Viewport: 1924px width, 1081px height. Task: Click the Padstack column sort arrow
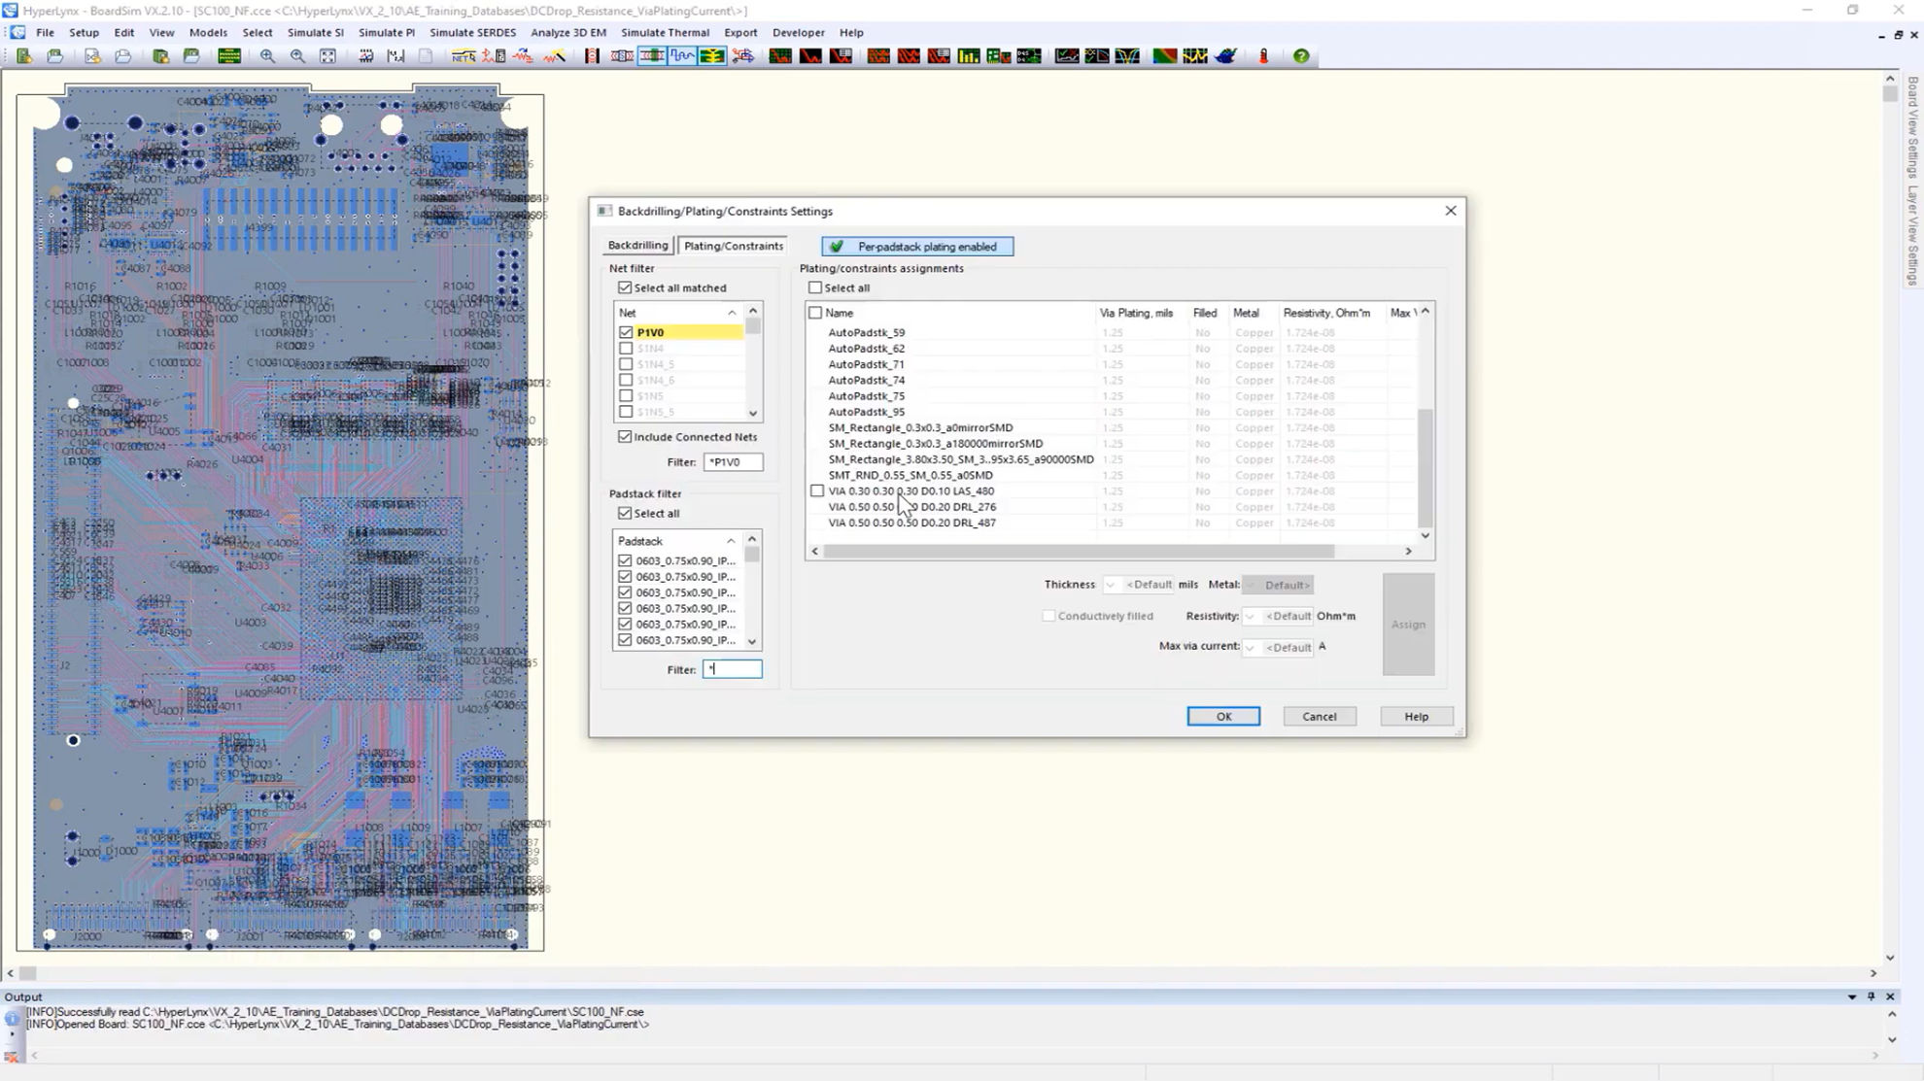(x=731, y=541)
